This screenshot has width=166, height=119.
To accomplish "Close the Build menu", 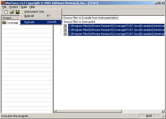I will (24, 7).
